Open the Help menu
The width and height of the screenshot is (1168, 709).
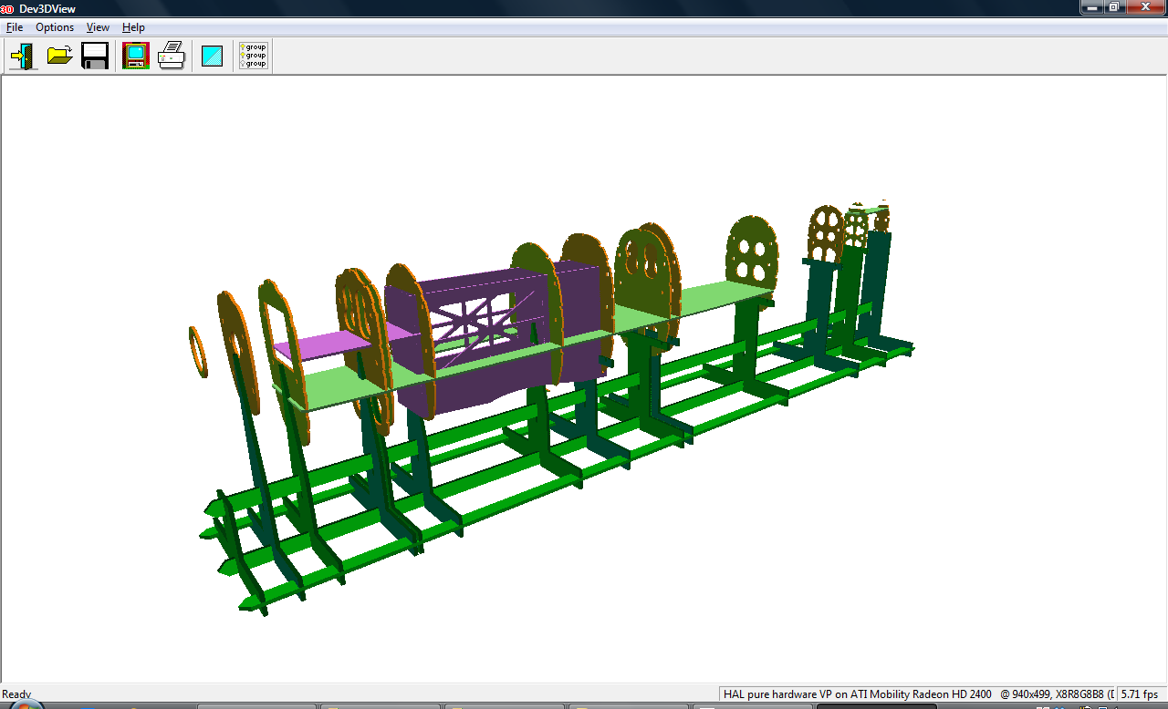coord(133,27)
